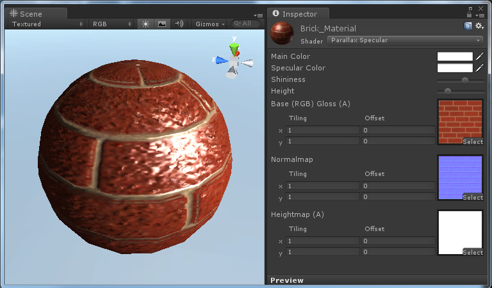This screenshot has width=492, height=288.
Task: Open Main Color swatch picker
Action: click(x=455, y=56)
